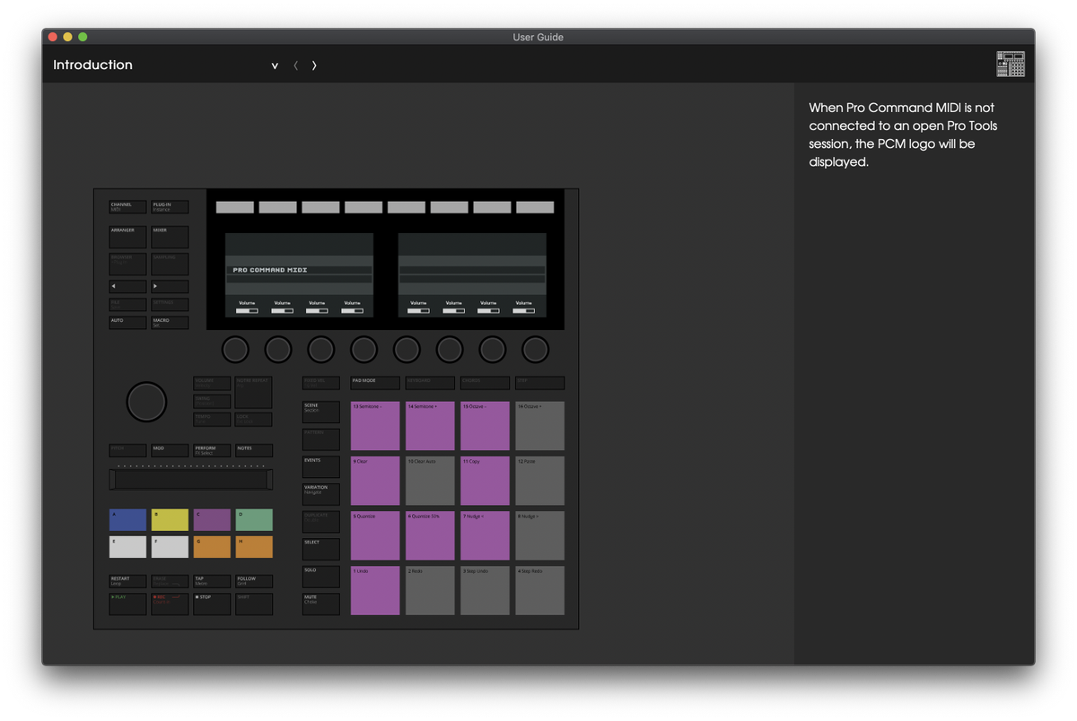1077x721 pixels.
Task: Click the EVENTS button
Action: [x=321, y=466]
